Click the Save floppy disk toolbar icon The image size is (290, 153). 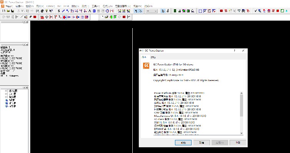(x=12, y=11)
